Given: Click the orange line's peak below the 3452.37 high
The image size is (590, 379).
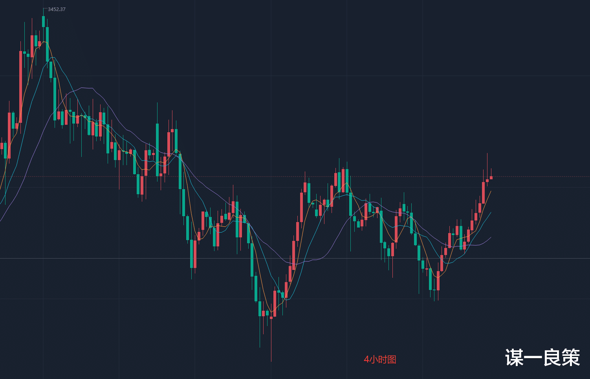Looking at the screenshot, I should [x=44, y=42].
